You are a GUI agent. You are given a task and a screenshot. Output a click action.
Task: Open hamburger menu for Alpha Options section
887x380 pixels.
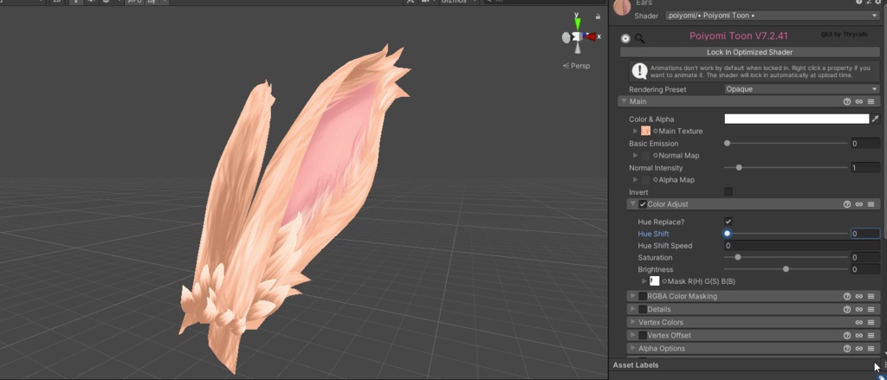click(x=871, y=349)
